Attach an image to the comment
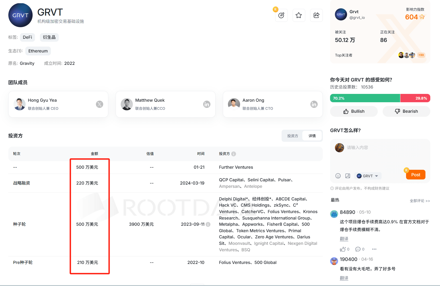The height and width of the screenshot is (286, 440). coord(348,176)
